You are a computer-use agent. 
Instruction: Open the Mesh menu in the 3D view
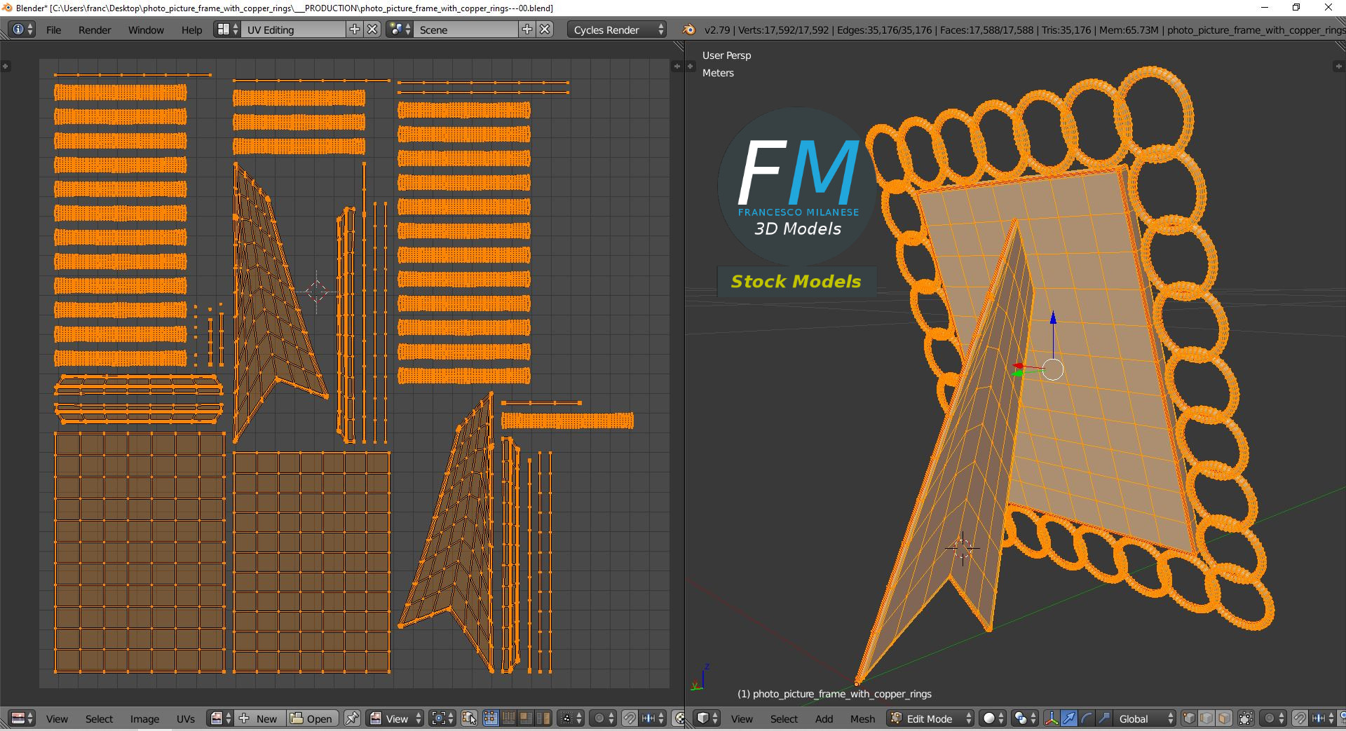(862, 718)
